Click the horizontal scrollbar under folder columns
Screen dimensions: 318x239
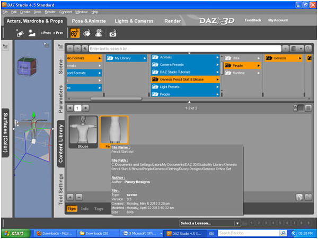[116, 99]
